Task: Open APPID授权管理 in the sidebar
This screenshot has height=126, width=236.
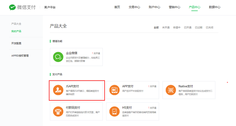Action: tap(20, 56)
